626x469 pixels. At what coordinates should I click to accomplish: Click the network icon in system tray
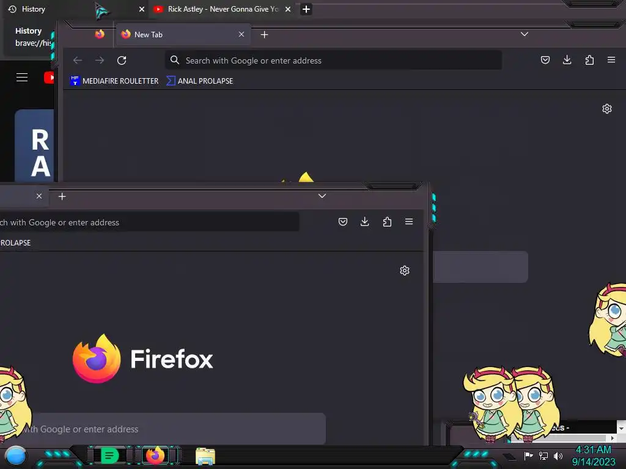543,456
